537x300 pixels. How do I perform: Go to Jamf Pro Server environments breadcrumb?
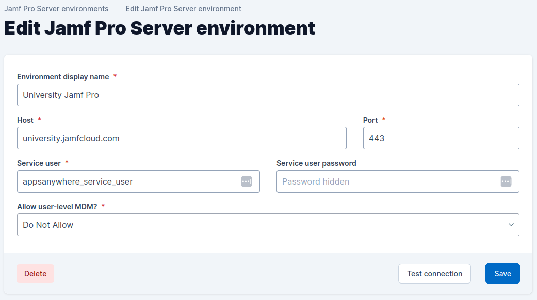click(56, 9)
